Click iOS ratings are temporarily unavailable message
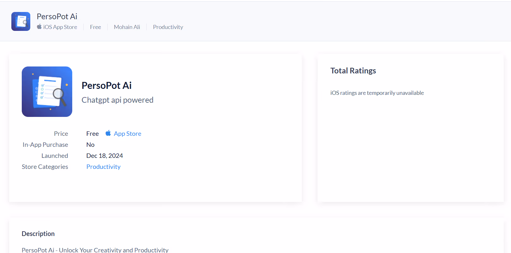 pos(377,93)
